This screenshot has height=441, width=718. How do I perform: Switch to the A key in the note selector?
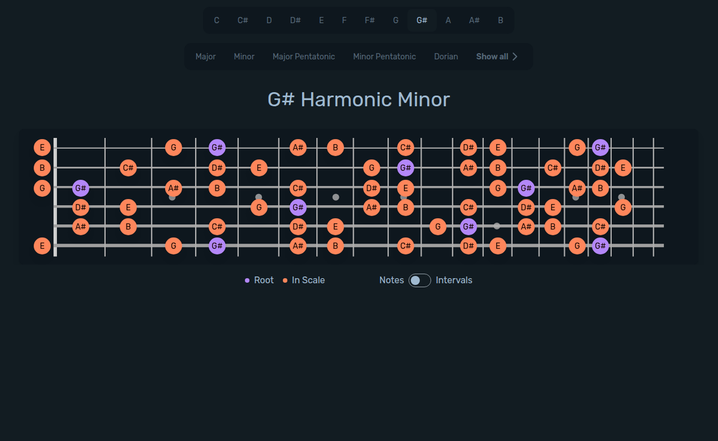[448, 20]
